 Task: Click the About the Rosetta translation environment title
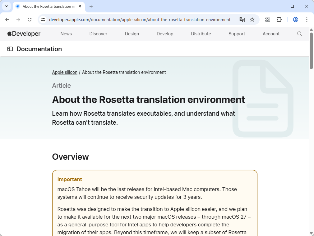(x=148, y=100)
